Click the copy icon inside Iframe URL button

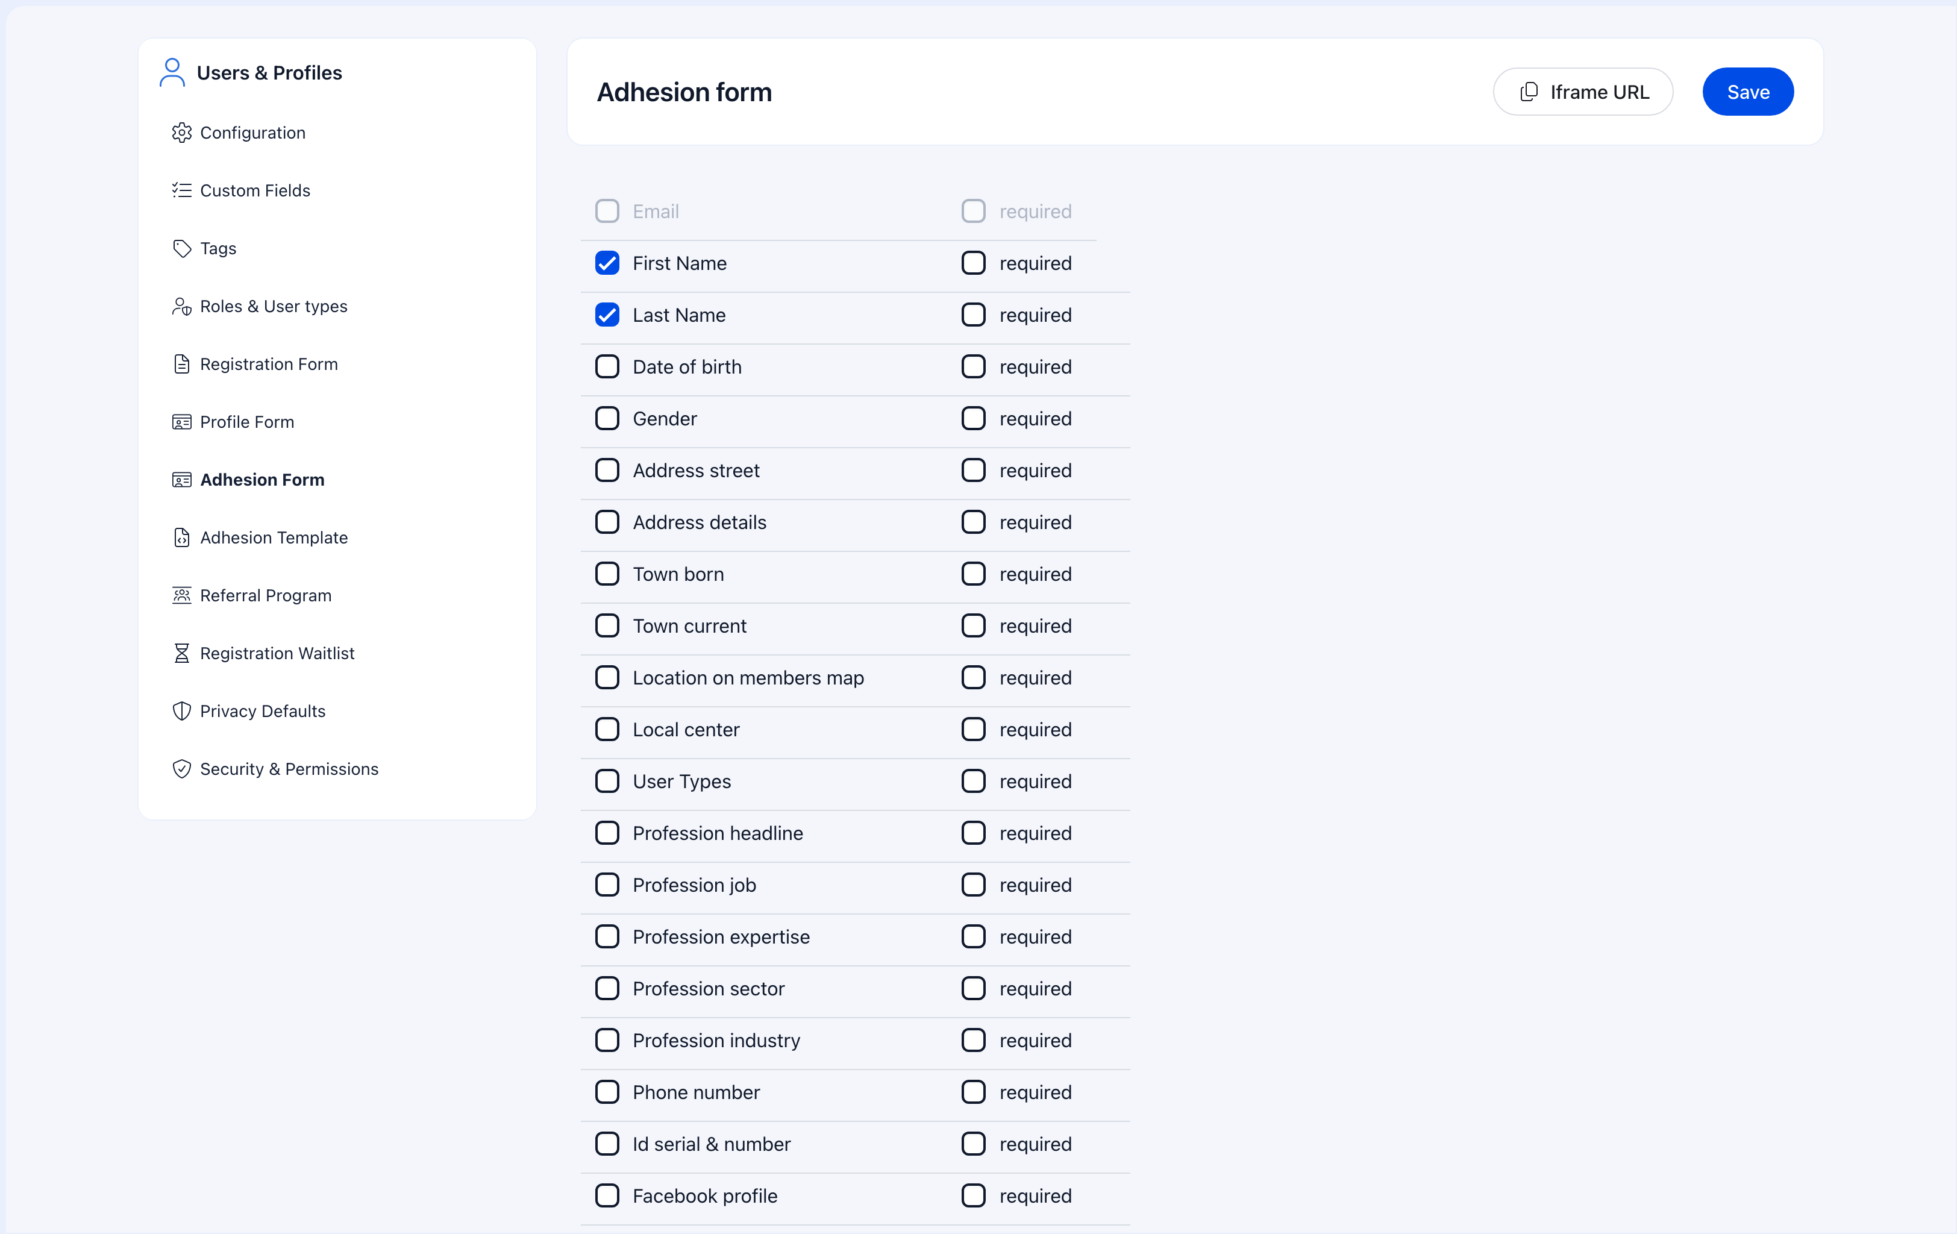[x=1530, y=91]
